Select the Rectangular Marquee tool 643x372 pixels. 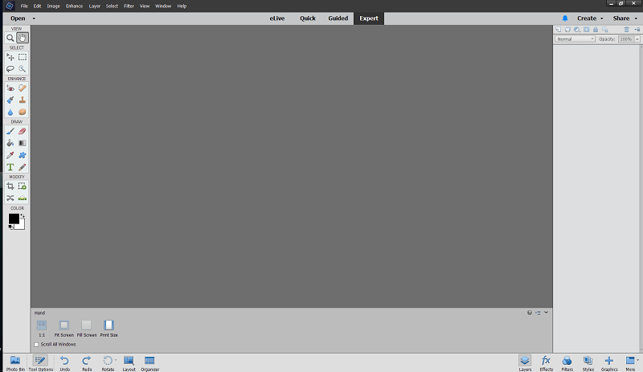click(23, 57)
